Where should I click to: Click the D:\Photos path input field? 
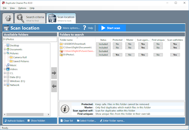30,39
